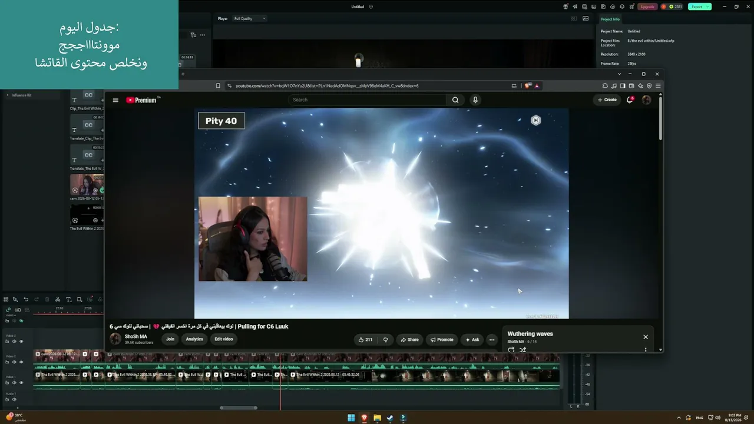754x424 pixels.
Task: Open a new browser tab with the plus
Action: coord(183,74)
